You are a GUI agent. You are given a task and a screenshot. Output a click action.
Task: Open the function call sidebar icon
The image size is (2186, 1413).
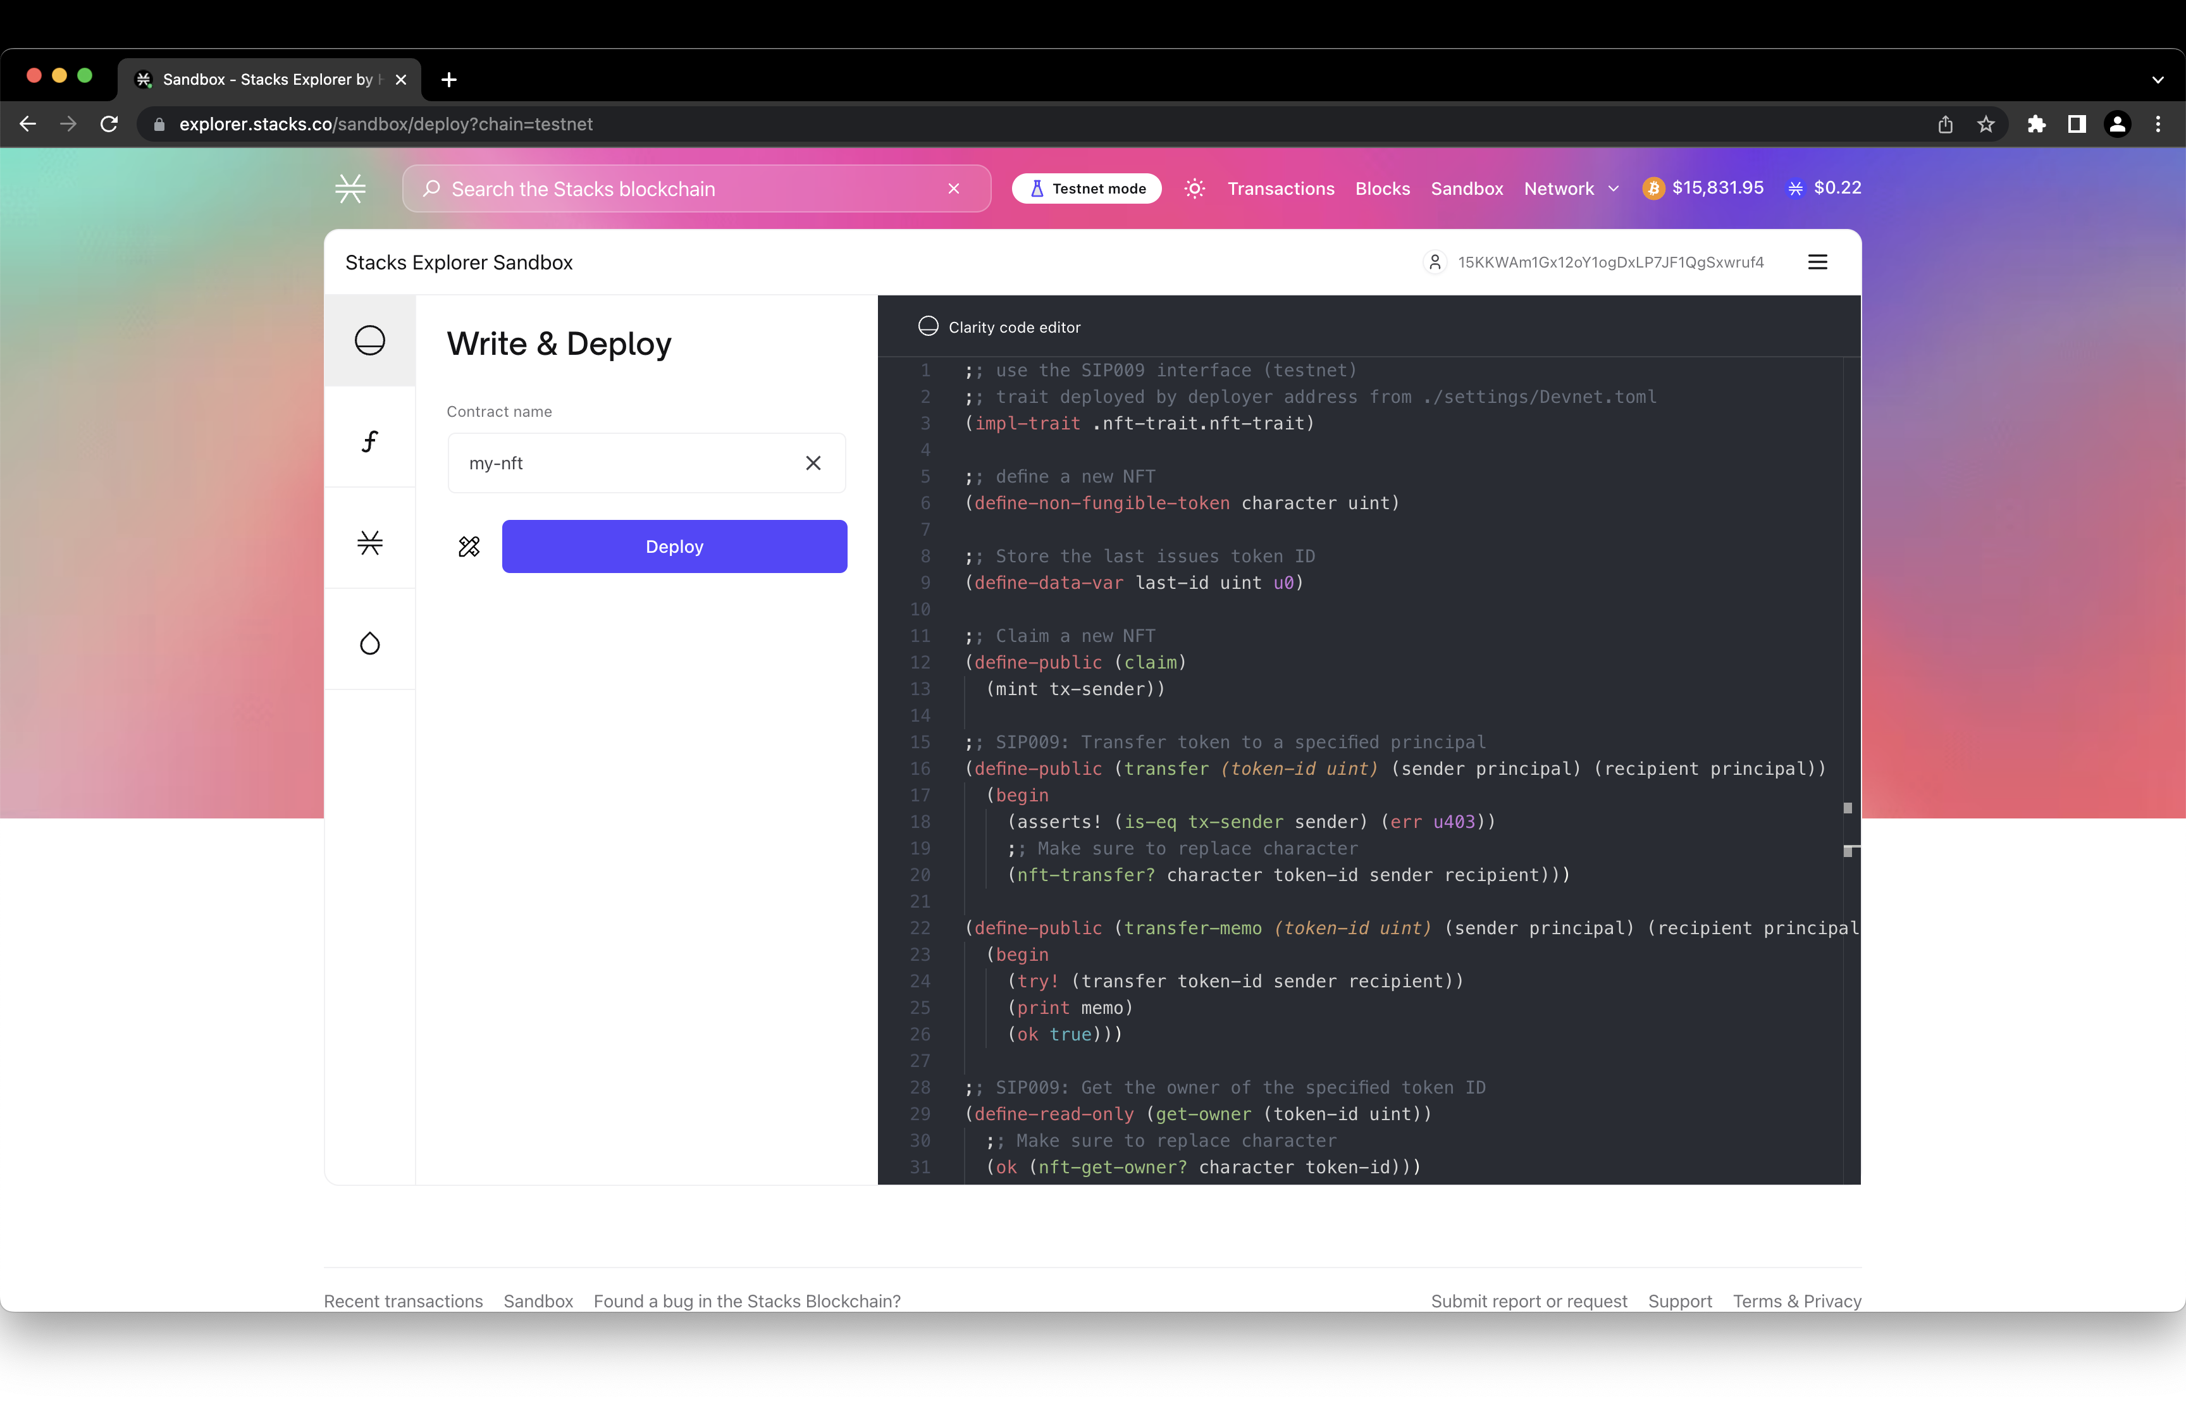369,441
